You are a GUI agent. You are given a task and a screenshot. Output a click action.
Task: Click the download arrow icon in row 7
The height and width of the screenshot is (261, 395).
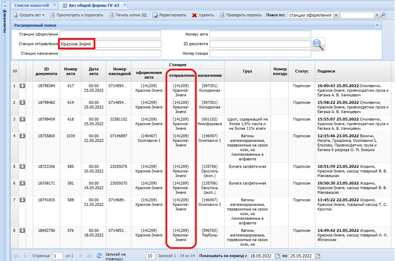[23, 200]
